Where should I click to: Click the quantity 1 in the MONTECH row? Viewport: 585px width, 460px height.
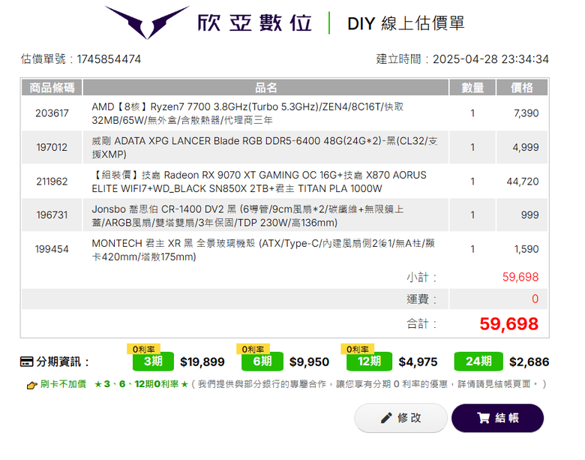coord(472,249)
